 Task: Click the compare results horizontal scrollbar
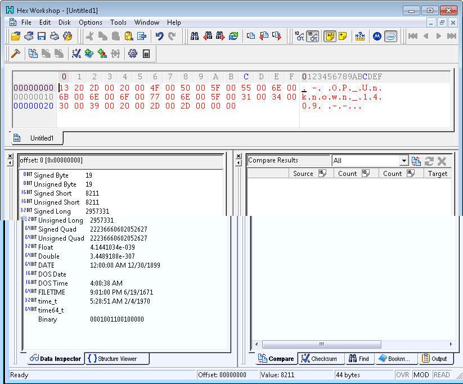pyautogui.click(x=321, y=344)
